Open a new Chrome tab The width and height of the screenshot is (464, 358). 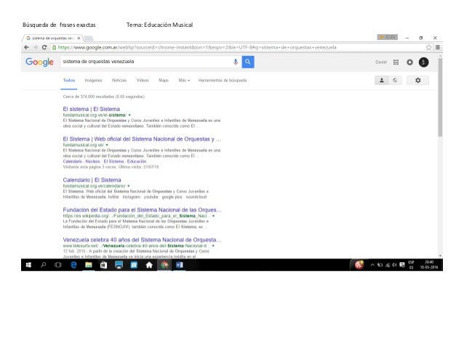89,38
